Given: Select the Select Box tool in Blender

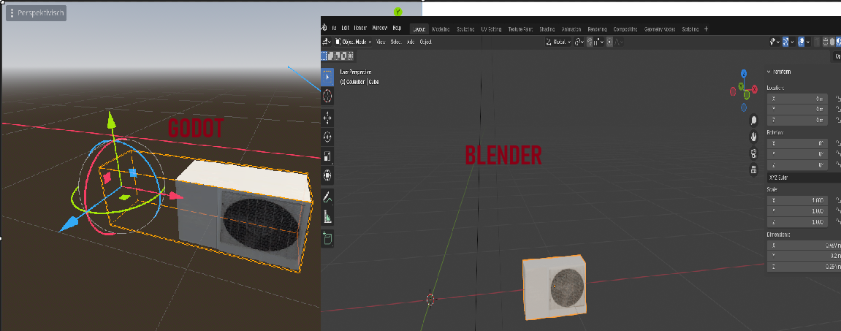Looking at the screenshot, I should 327,77.
